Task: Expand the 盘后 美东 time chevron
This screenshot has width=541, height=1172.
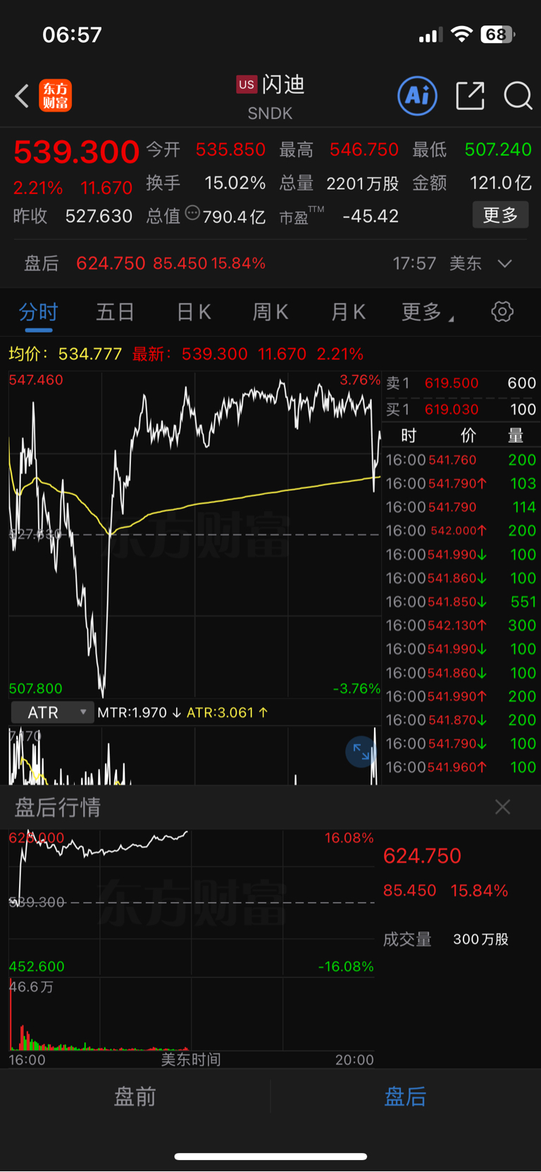Action: point(504,264)
